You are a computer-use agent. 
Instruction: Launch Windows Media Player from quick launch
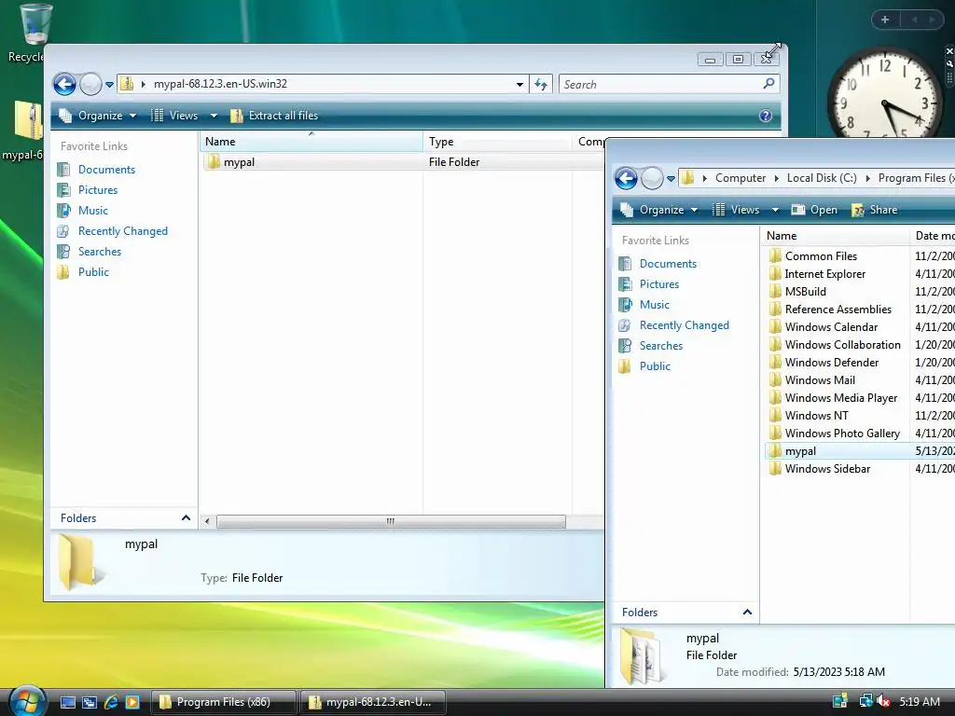pyautogui.click(x=132, y=703)
